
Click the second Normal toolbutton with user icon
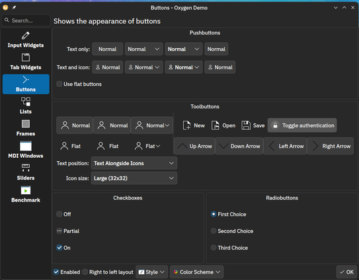coord(112,125)
